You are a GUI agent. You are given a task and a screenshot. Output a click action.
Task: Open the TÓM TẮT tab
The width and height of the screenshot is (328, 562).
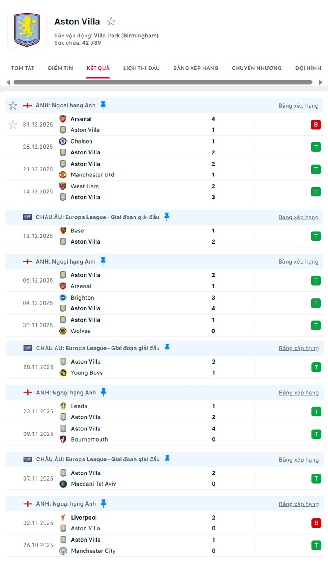pos(23,68)
